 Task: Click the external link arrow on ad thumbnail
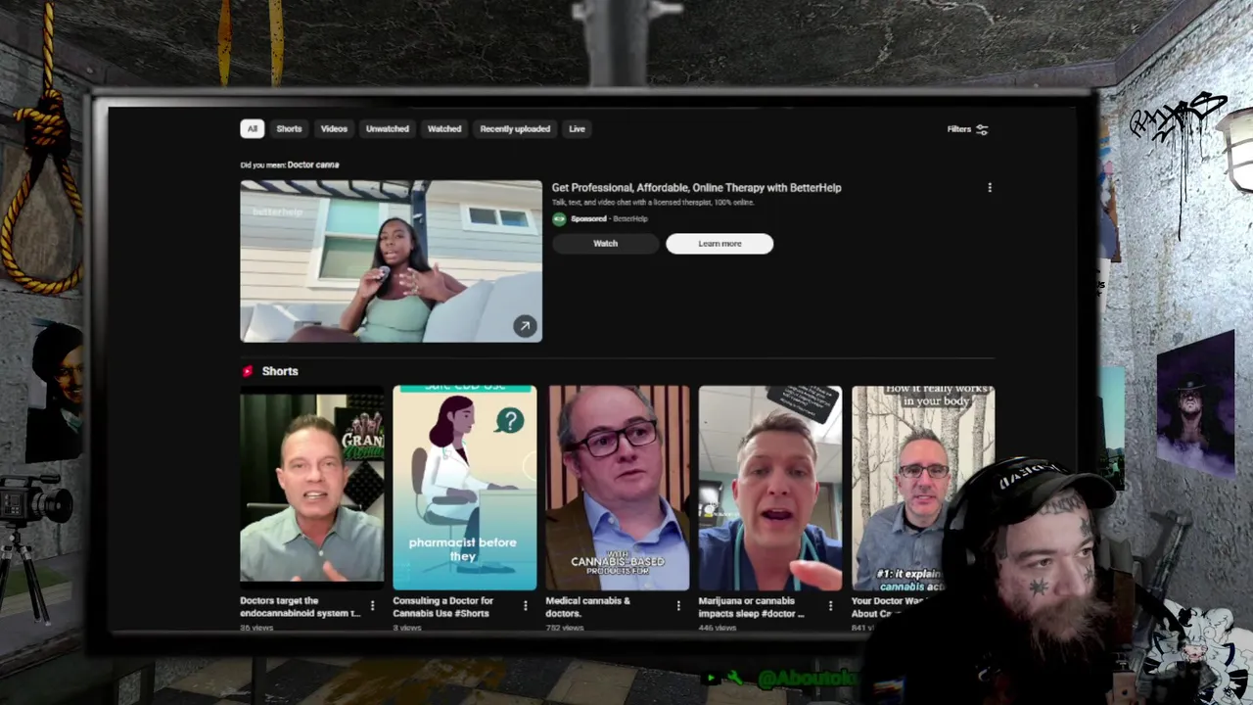pos(525,326)
